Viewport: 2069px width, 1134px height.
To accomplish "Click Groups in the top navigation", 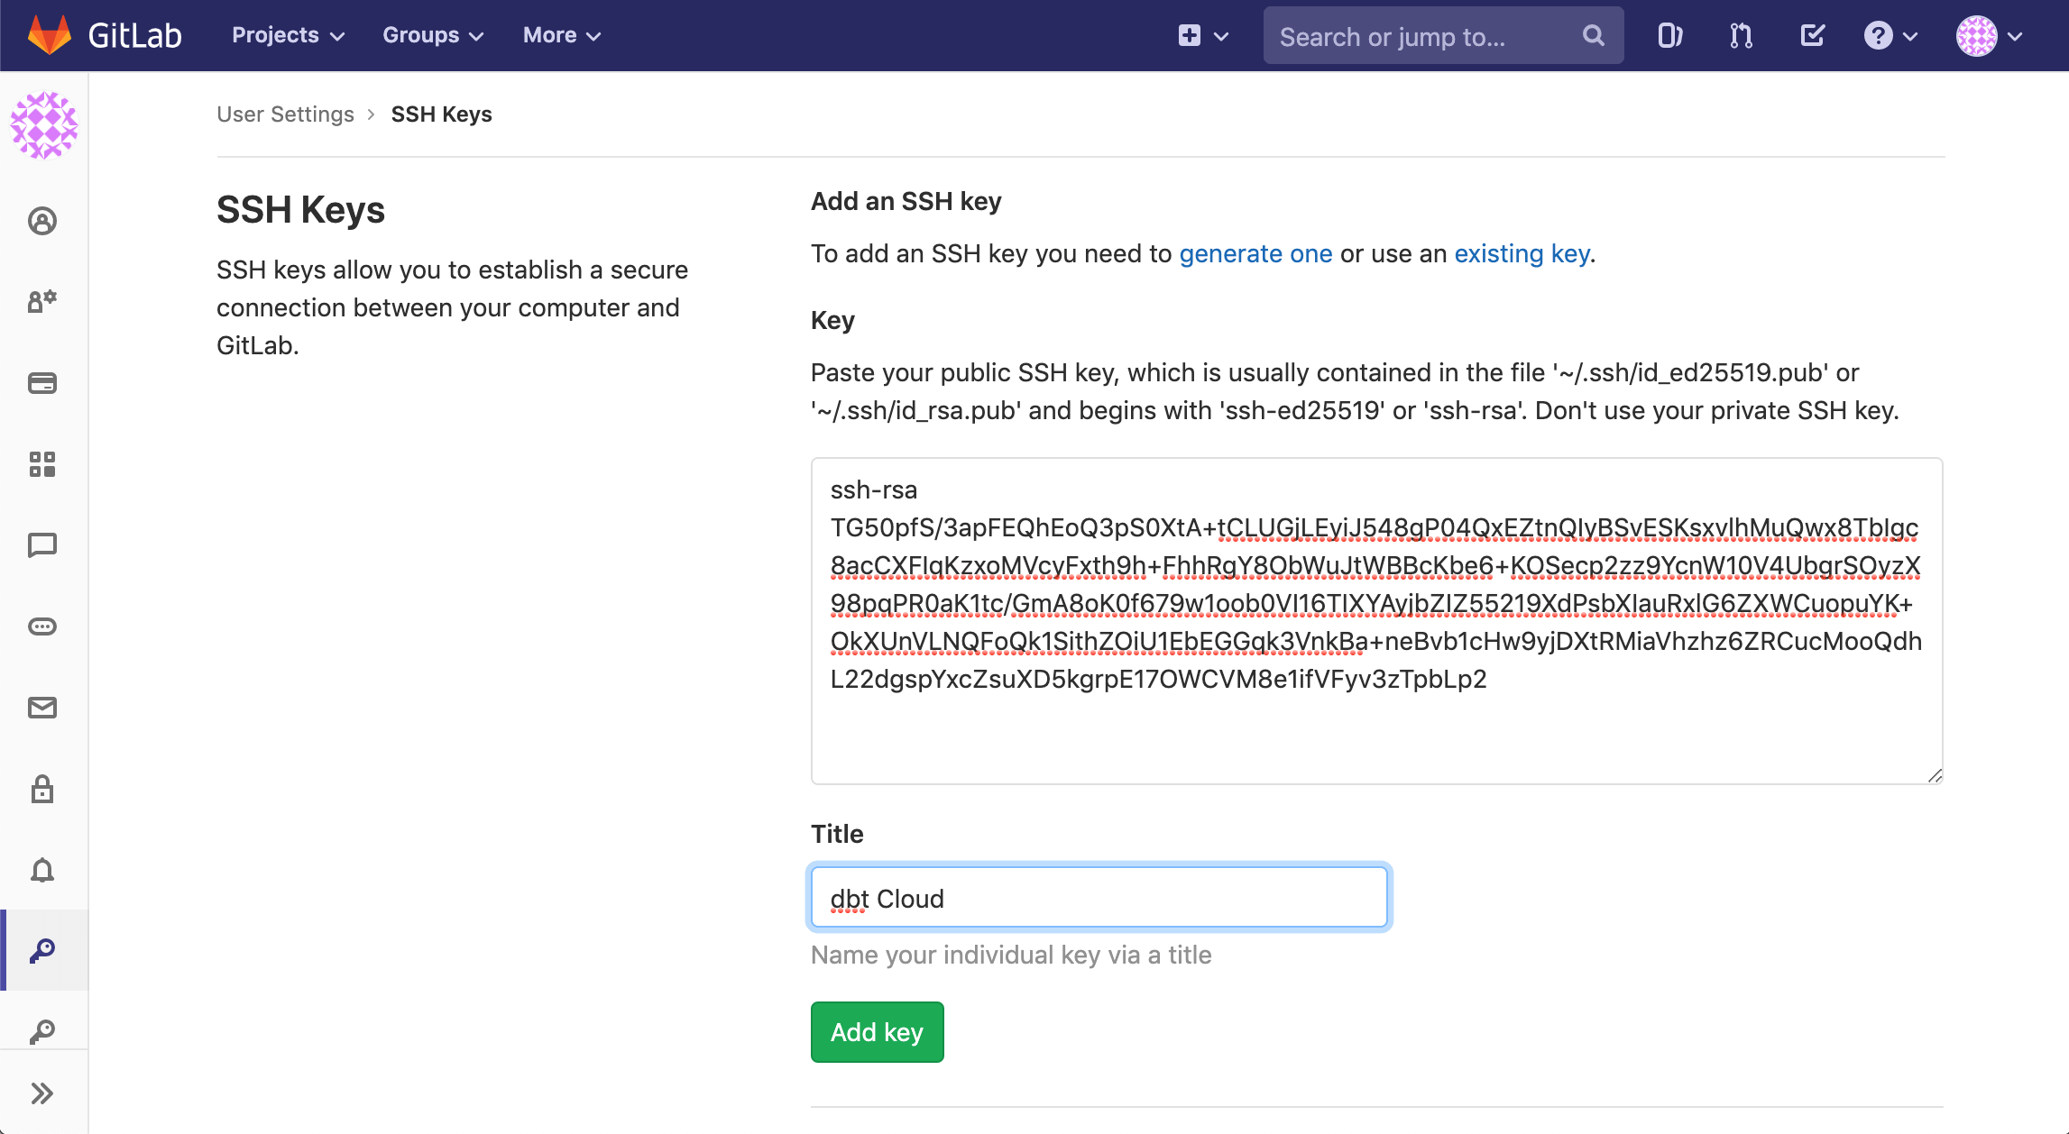I will [432, 35].
